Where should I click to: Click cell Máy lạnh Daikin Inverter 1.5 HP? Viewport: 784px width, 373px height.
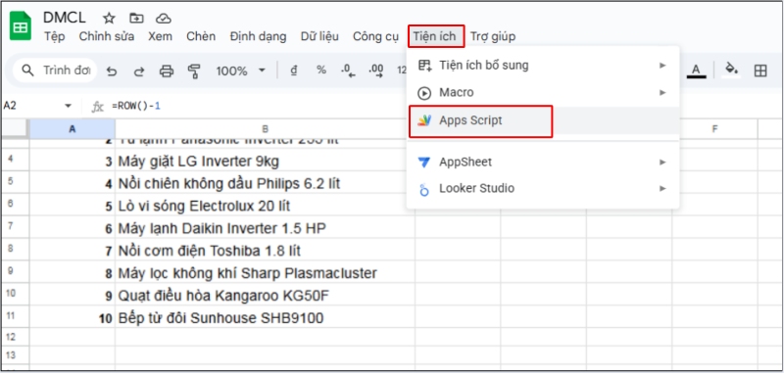[x=265, y=228]
